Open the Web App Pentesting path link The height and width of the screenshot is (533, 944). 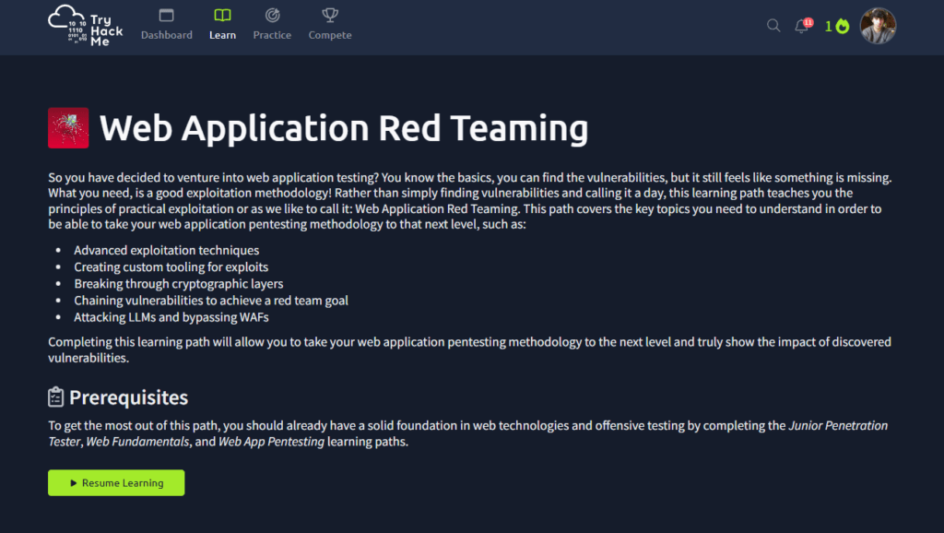(271, 442)
